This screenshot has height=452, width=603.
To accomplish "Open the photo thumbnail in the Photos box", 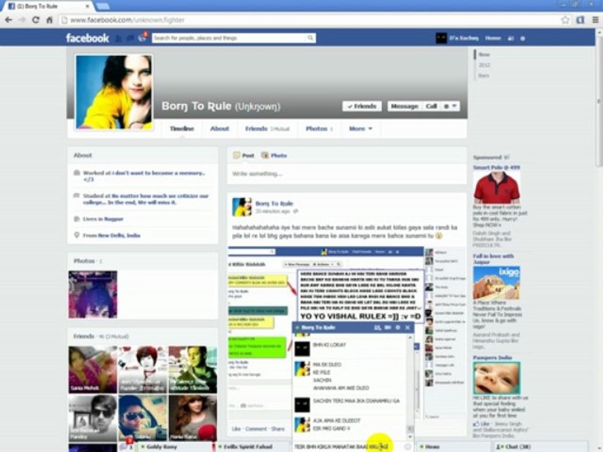I will [x=93, y=294].
